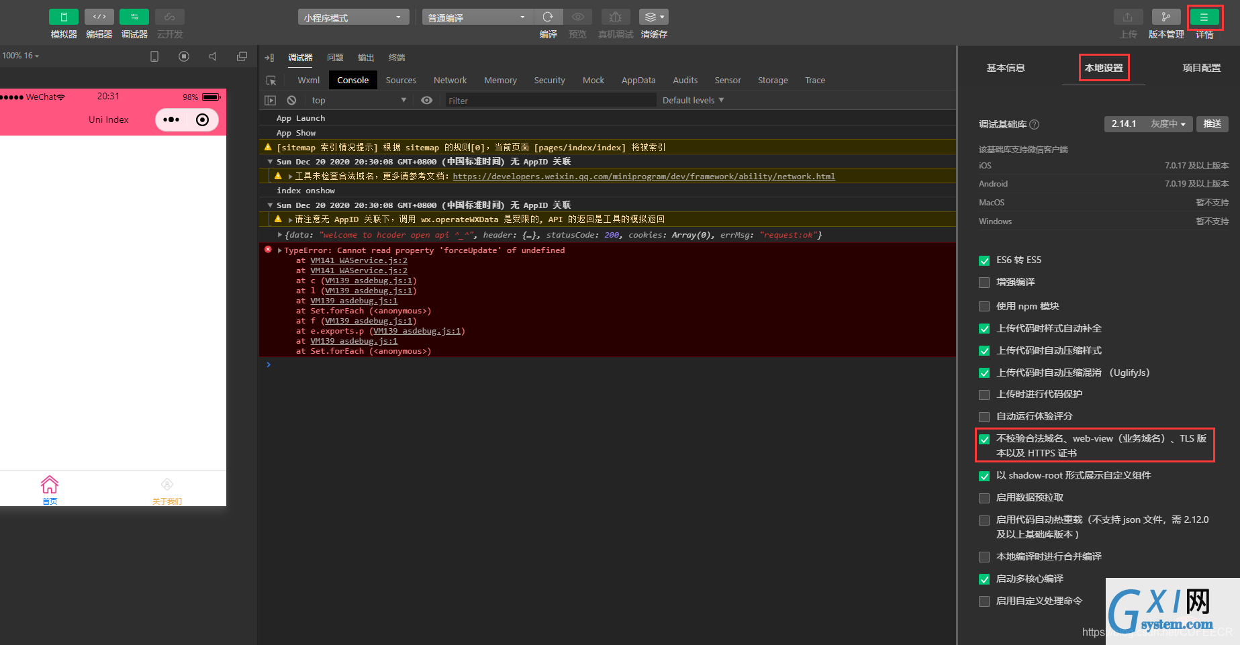This screenshot has width=1240, height=645.
Task: Toggle the console sidebar panel icon
Action: (271, 100)
